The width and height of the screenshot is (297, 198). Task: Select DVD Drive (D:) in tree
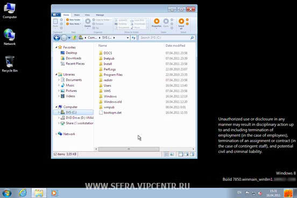pyautogui.click(x=77, y=118)
